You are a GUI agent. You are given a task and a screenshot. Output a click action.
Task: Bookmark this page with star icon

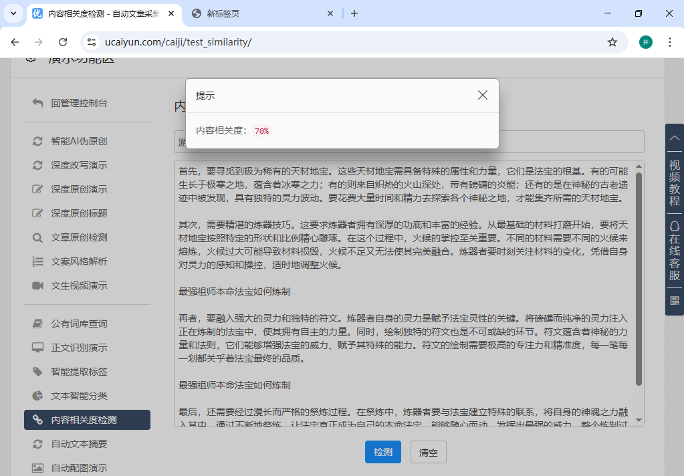tap(612, 42)
